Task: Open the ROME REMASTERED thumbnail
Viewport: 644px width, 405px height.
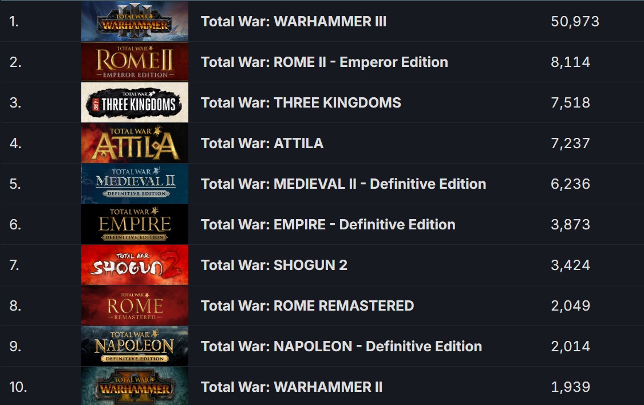Action: (135, 306)
